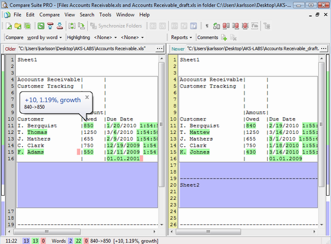The image size is (331, 244).
Task: Toggle paragraph marks display
Action: [x=207, y=26]
